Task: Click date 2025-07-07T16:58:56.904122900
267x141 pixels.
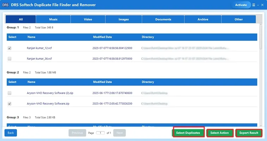Action: coord(113,48)
